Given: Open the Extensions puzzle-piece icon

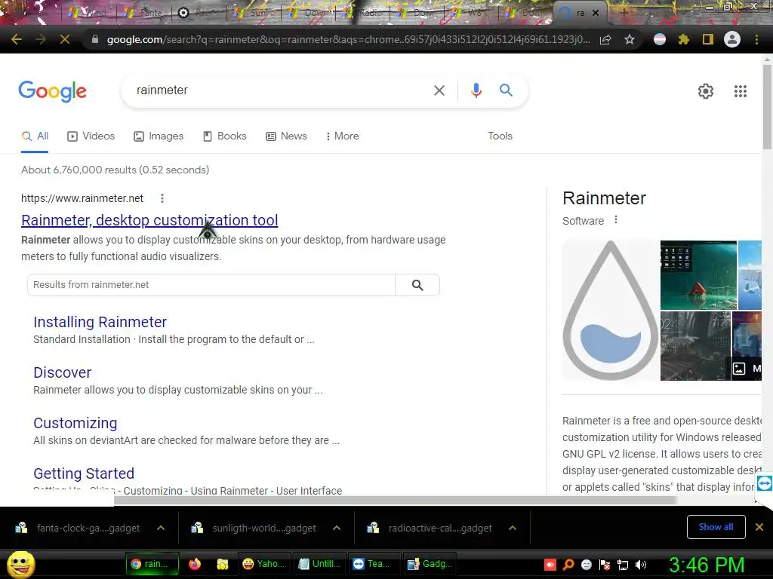Looking at the screenshot, I should 683,39.
